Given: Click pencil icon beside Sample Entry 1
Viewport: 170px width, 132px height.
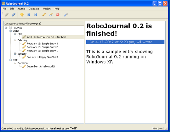Looking at the screenshot, I should pyautogui.click(x=24, y=51).
